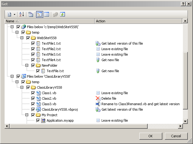The width and height of the screenshot is (193, 144).
Task: Click Get new file icon for TextFile.txt
Action: click(98, 71)
